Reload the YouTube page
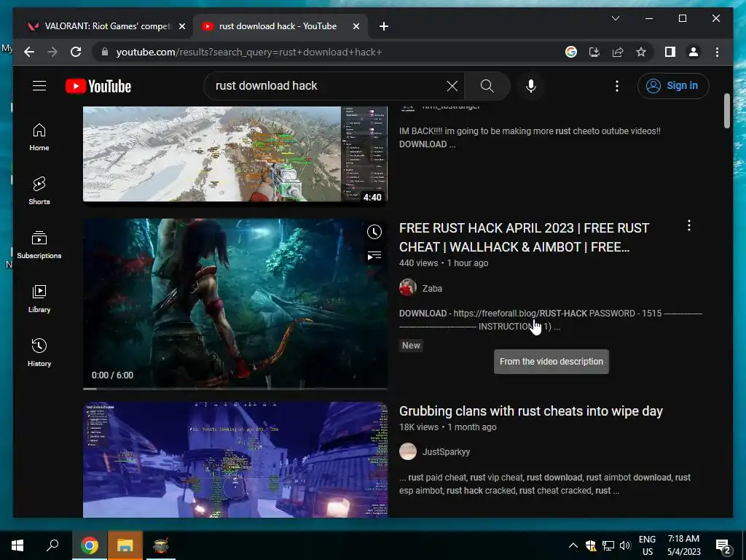746x560 pixels. (x=76, y=52)
